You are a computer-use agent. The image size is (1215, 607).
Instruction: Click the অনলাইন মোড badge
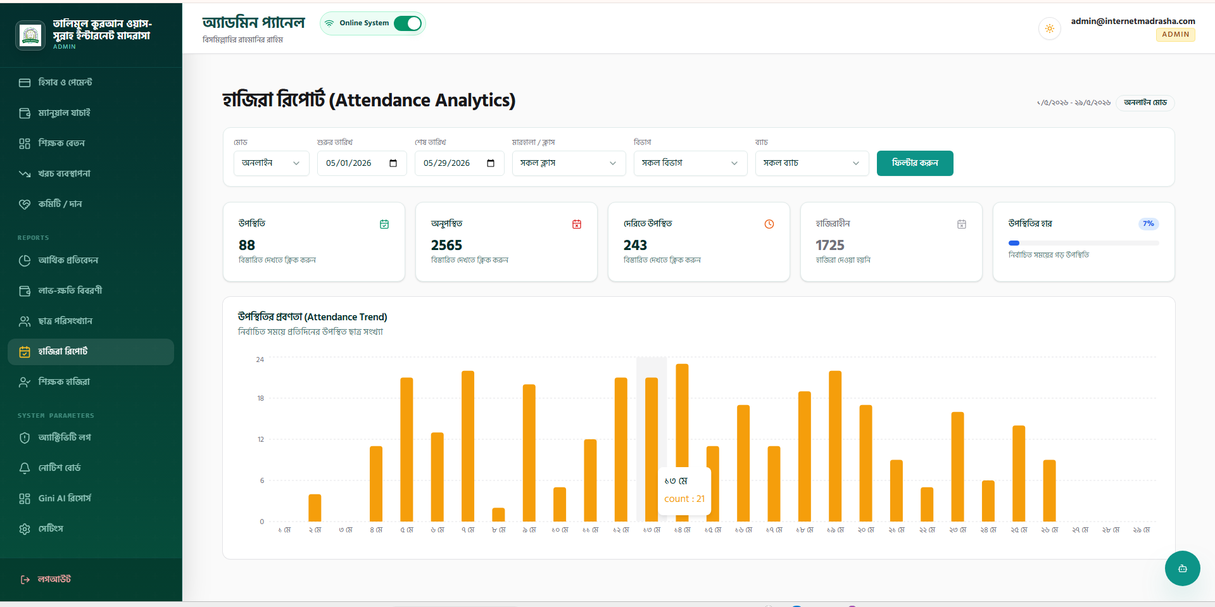pyautogui.click(x=1145, y=103)
